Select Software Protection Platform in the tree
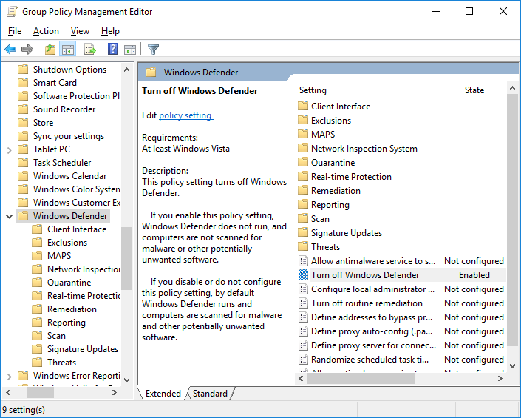This screenshot has height=418, width=521. [x=76, y=95]
